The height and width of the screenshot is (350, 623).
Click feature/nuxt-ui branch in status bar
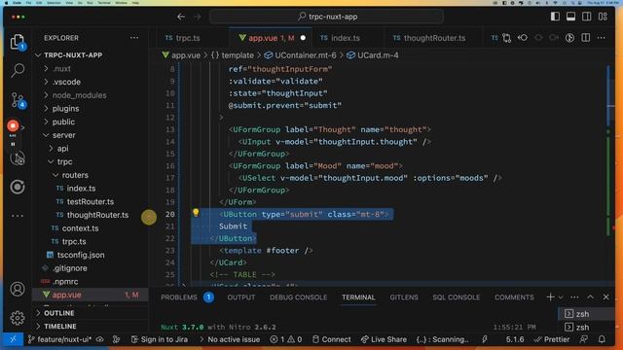coord(59,339)
